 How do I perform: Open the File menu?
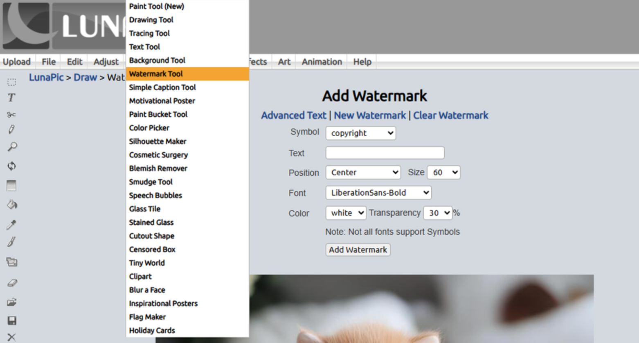49,62
